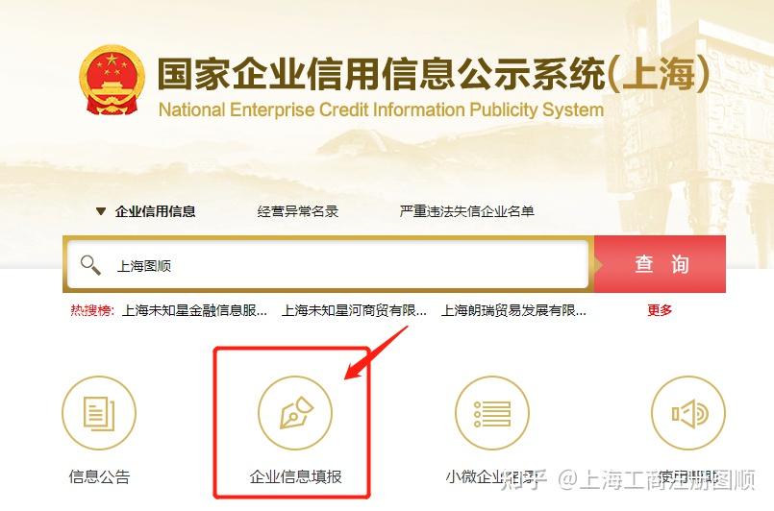Open 上海未知星河商贸有限 hot search link
Screen dimensions: 774x511
354,310
